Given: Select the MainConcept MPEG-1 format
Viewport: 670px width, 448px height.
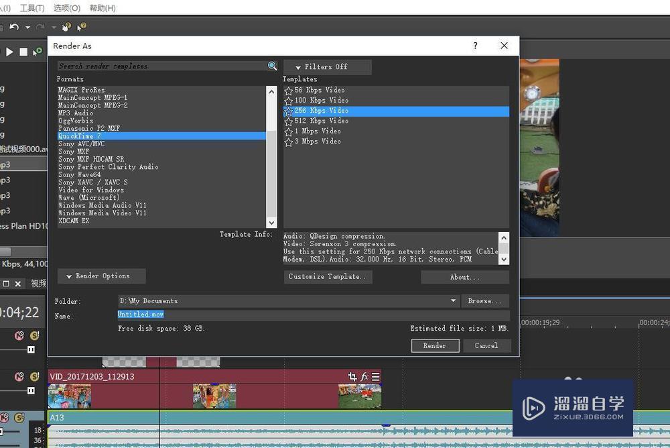Looking at the screenshot, I should [x=161, y=97].
